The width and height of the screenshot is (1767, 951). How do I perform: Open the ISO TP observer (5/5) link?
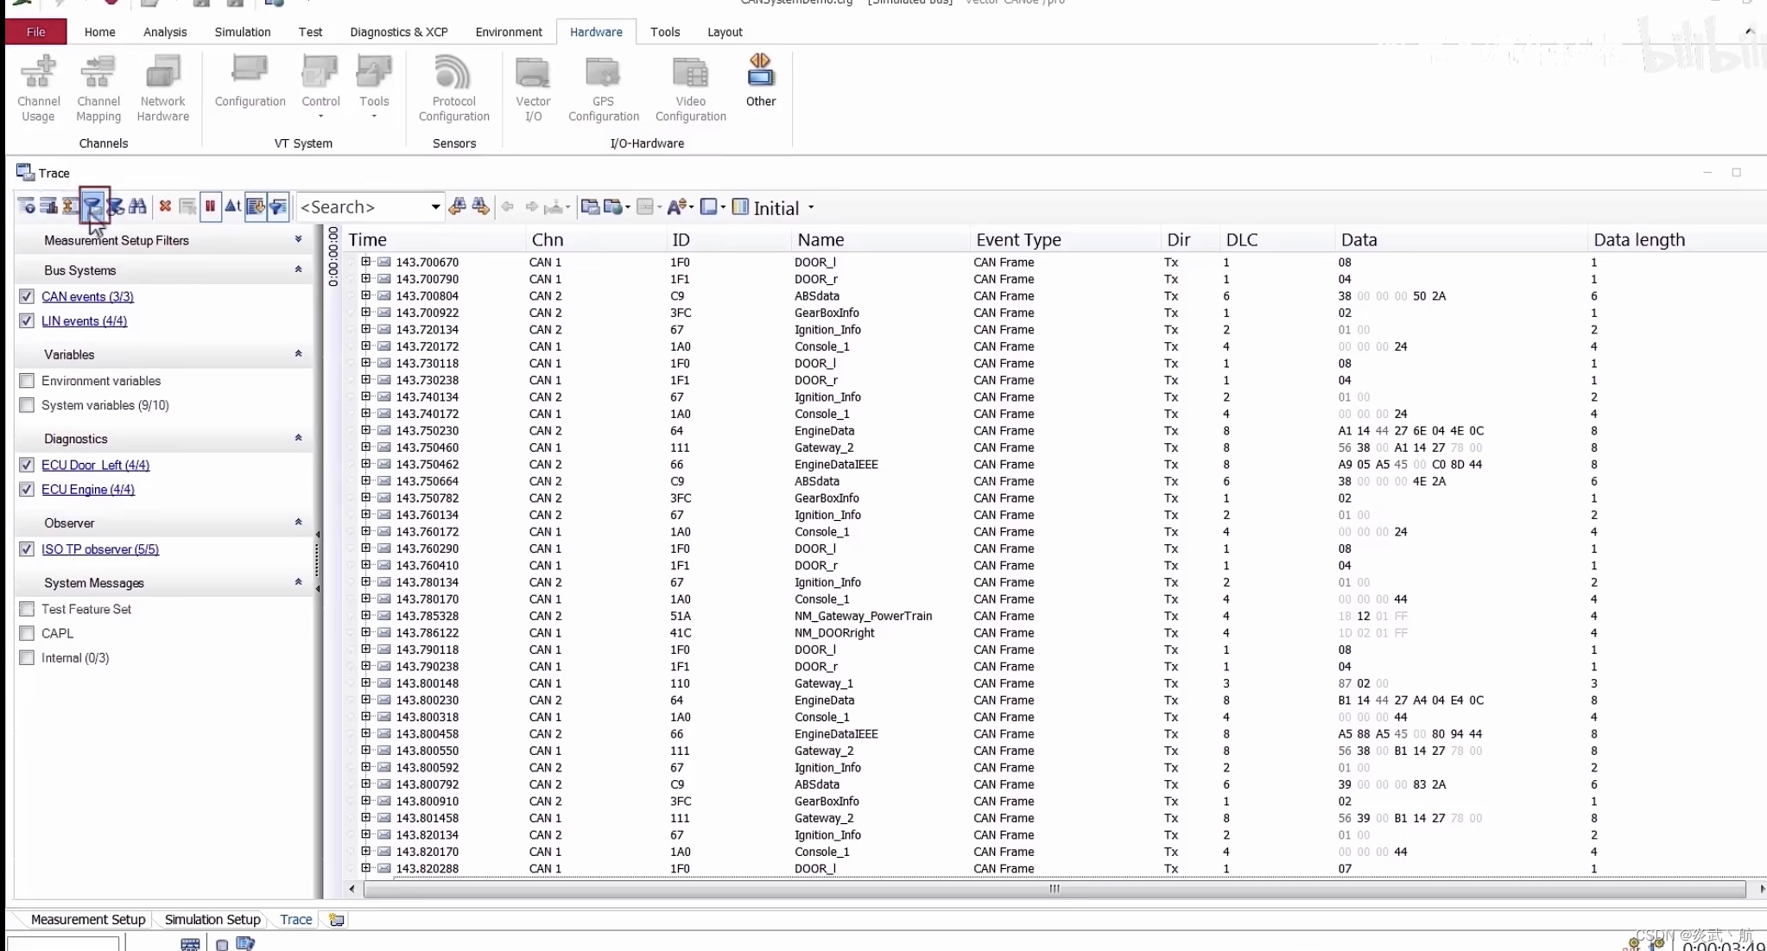pos(100,549)
